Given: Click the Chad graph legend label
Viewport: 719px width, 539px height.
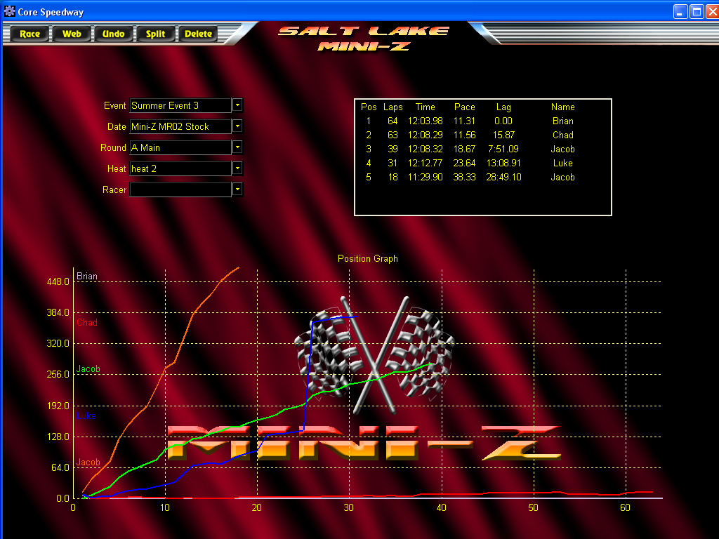Looking at the screenshot, I should (86, 323).
